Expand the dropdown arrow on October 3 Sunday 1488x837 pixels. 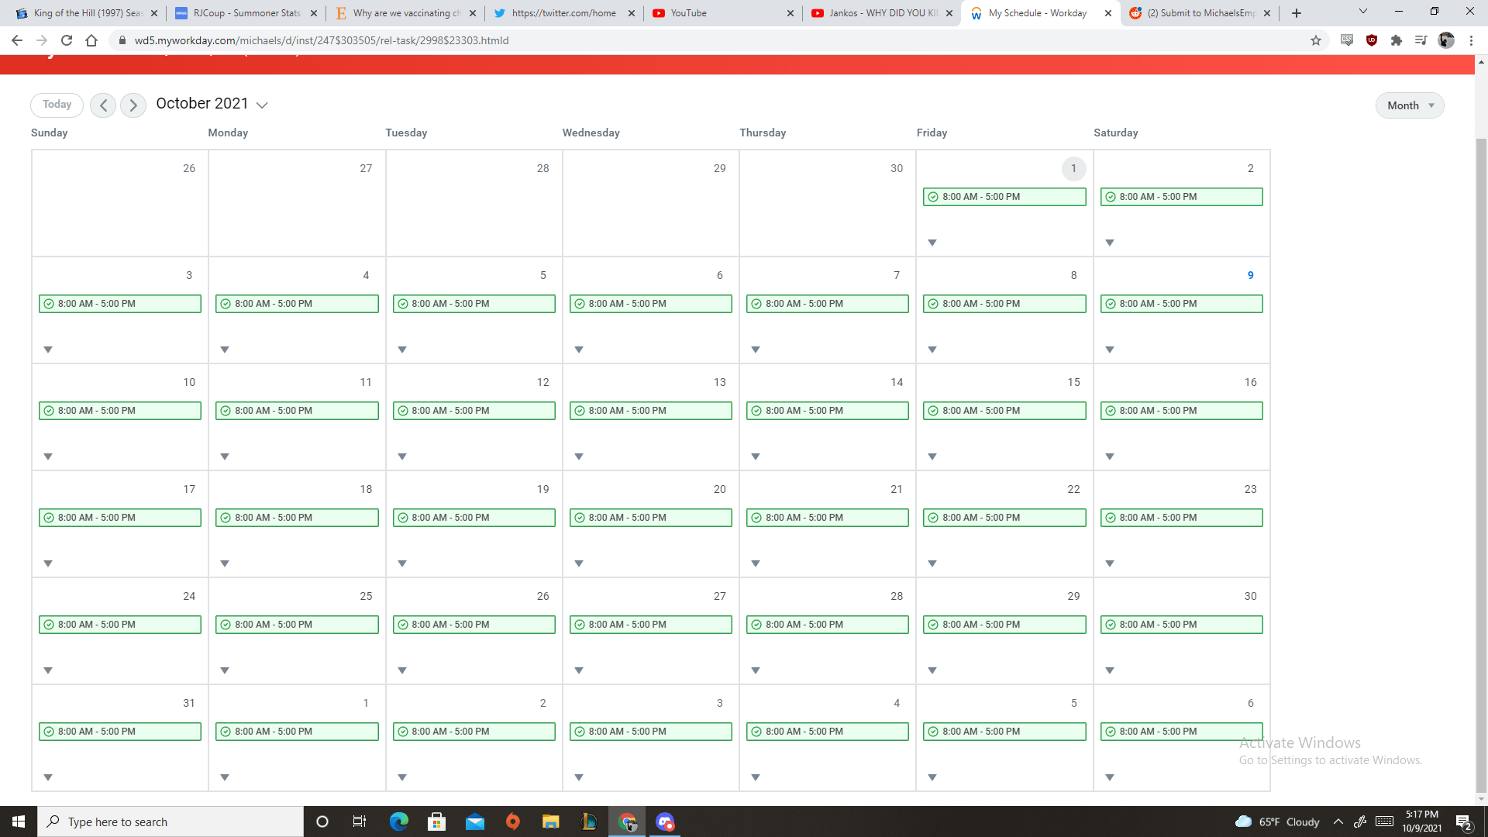pyautogui.click(x=47, y=350)
